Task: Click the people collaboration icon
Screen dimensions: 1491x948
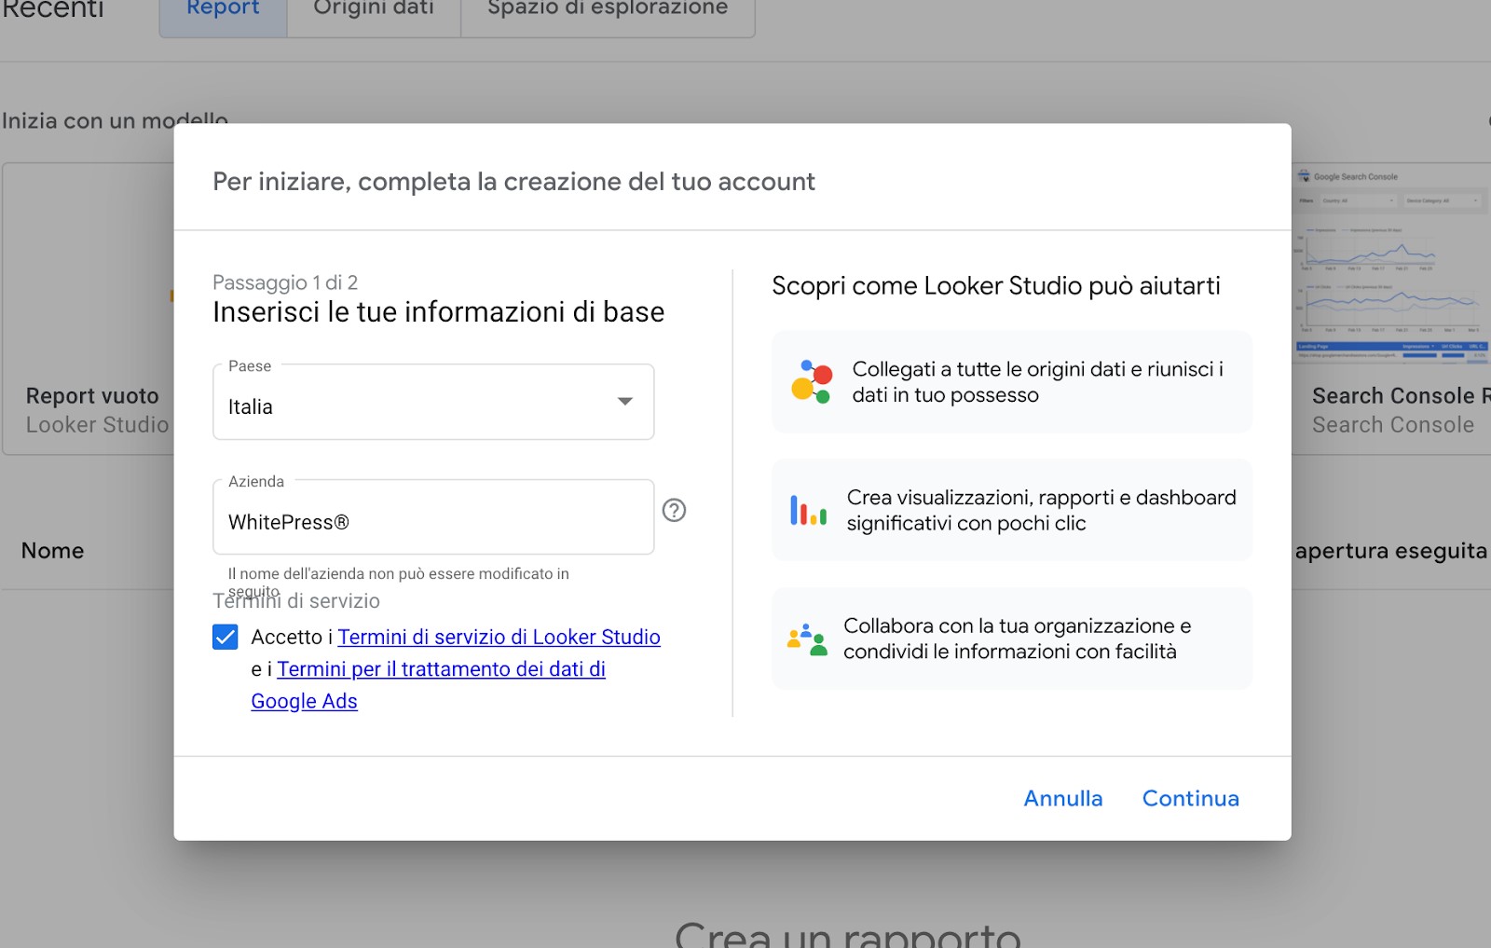Action: (x=807, y=639)
